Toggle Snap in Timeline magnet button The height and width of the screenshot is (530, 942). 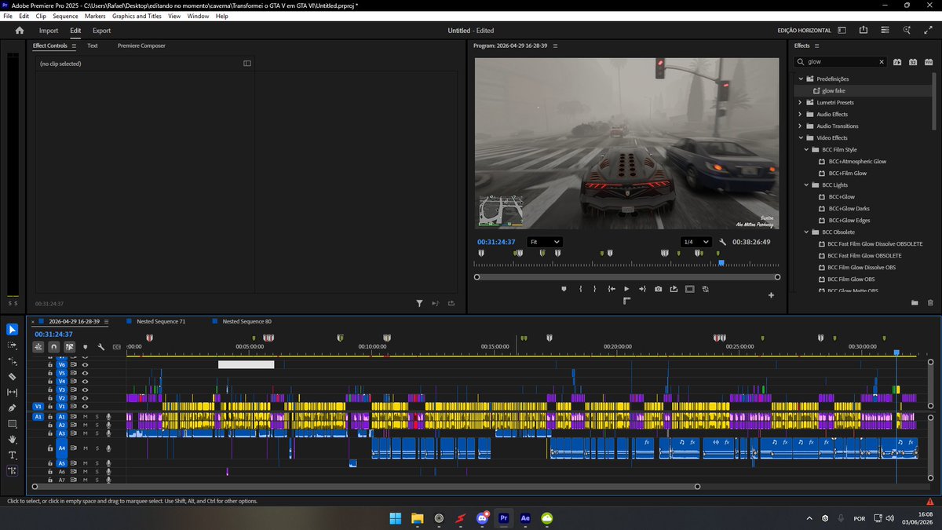pyautogui.click(x=53, y=346)
